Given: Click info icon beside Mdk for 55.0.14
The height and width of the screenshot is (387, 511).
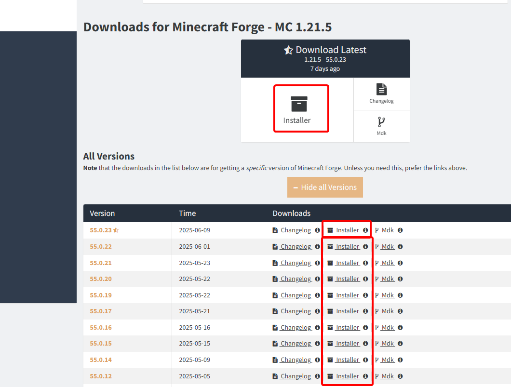Looking at the screenshot, I should (x=400, y=360).
